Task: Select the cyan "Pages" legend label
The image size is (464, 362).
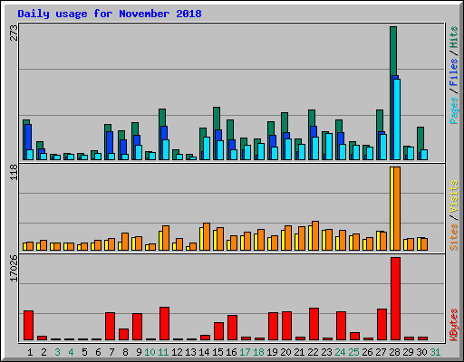Action: [x=453, y=110]
